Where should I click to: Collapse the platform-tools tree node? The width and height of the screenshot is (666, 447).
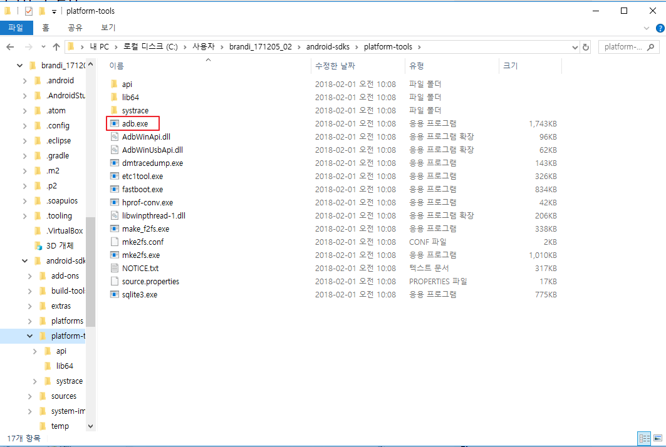(x=29, y=336)
